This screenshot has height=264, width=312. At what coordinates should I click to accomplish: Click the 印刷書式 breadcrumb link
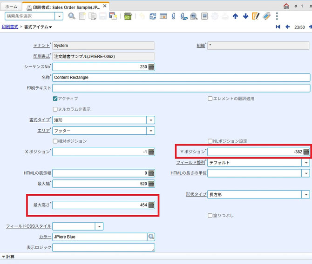pos(10,27)
